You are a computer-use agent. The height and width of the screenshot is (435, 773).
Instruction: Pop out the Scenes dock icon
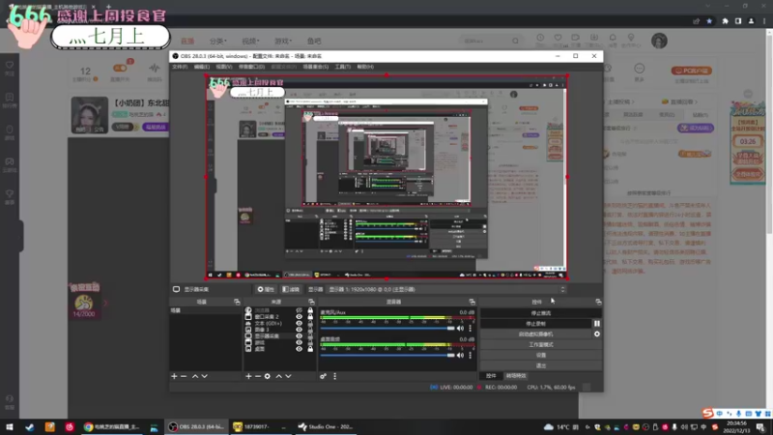[x=237, y=302]
